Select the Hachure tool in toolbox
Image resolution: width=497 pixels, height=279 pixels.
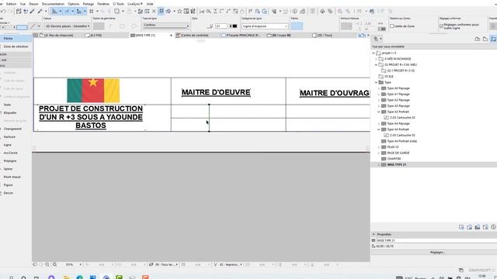[9, 137]
